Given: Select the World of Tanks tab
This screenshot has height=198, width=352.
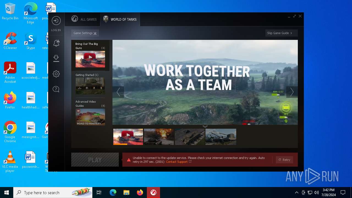Looking at the screenshot, I should click(x=120, y=19).
